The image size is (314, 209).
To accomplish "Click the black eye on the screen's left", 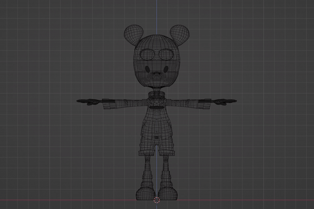I will (x=148, y=69).
